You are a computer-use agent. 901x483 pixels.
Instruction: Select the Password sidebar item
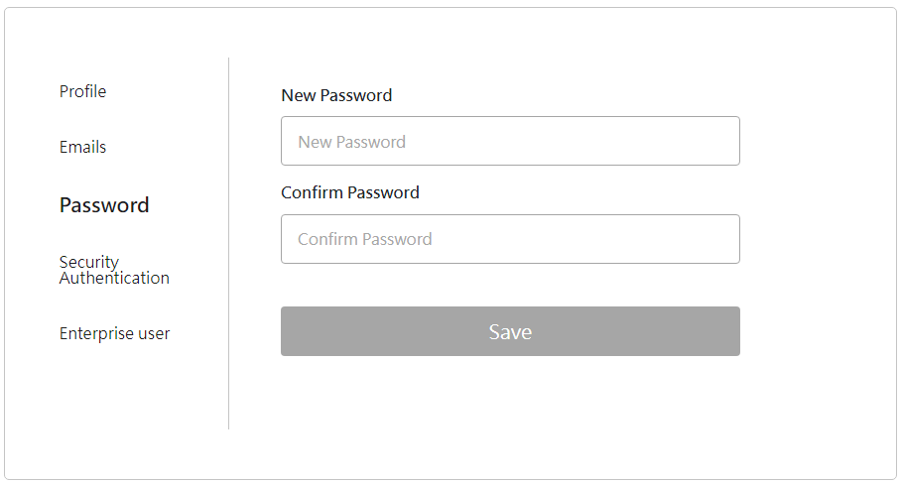[104, 205]
